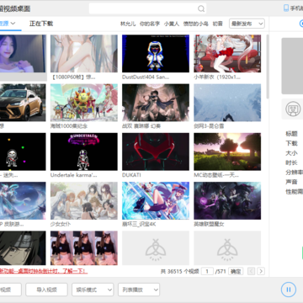Click the 大小 label in details panel
This screenshot has width=303, height=303.
[291, 153]
